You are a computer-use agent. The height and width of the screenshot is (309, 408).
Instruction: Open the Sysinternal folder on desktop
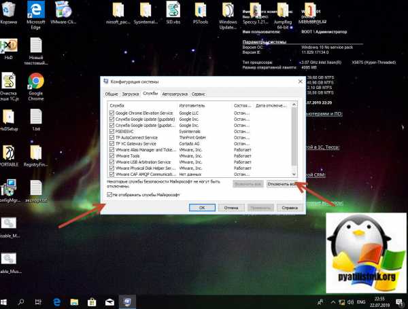[146, 13]
